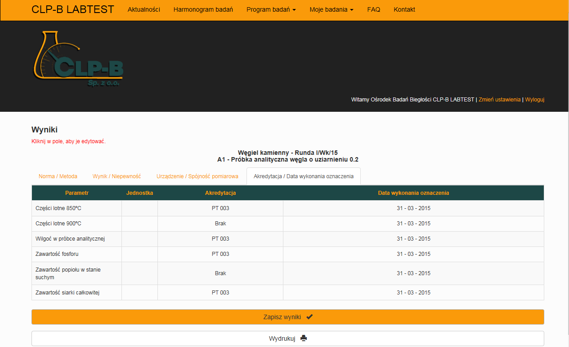
Task: Click the checkmark icon on Zapisz wyniki
Action: point(309,316)
